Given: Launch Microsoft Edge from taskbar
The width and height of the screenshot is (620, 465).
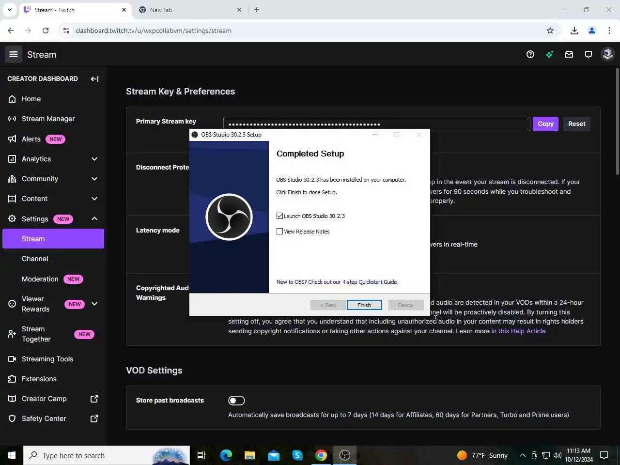Looking at the screenshot, I should [x=226, y=455].
